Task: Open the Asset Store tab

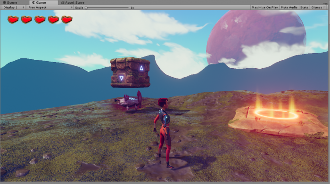Action: pyautogui.click(x=73, y=2)
